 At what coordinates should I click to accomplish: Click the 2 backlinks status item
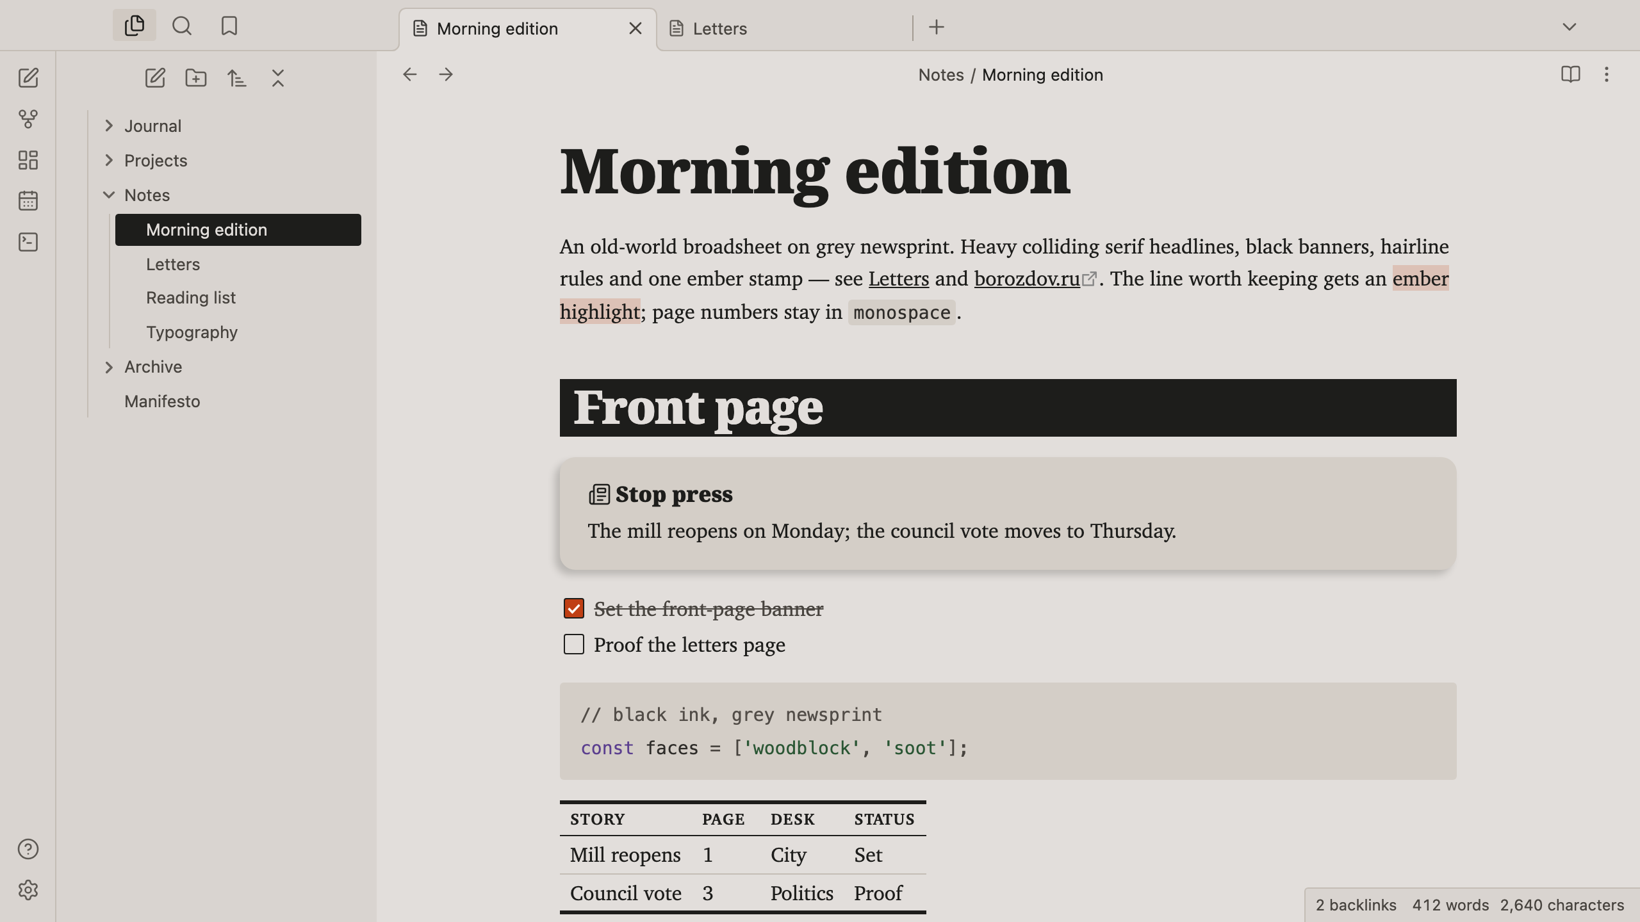coord(1356,905)
